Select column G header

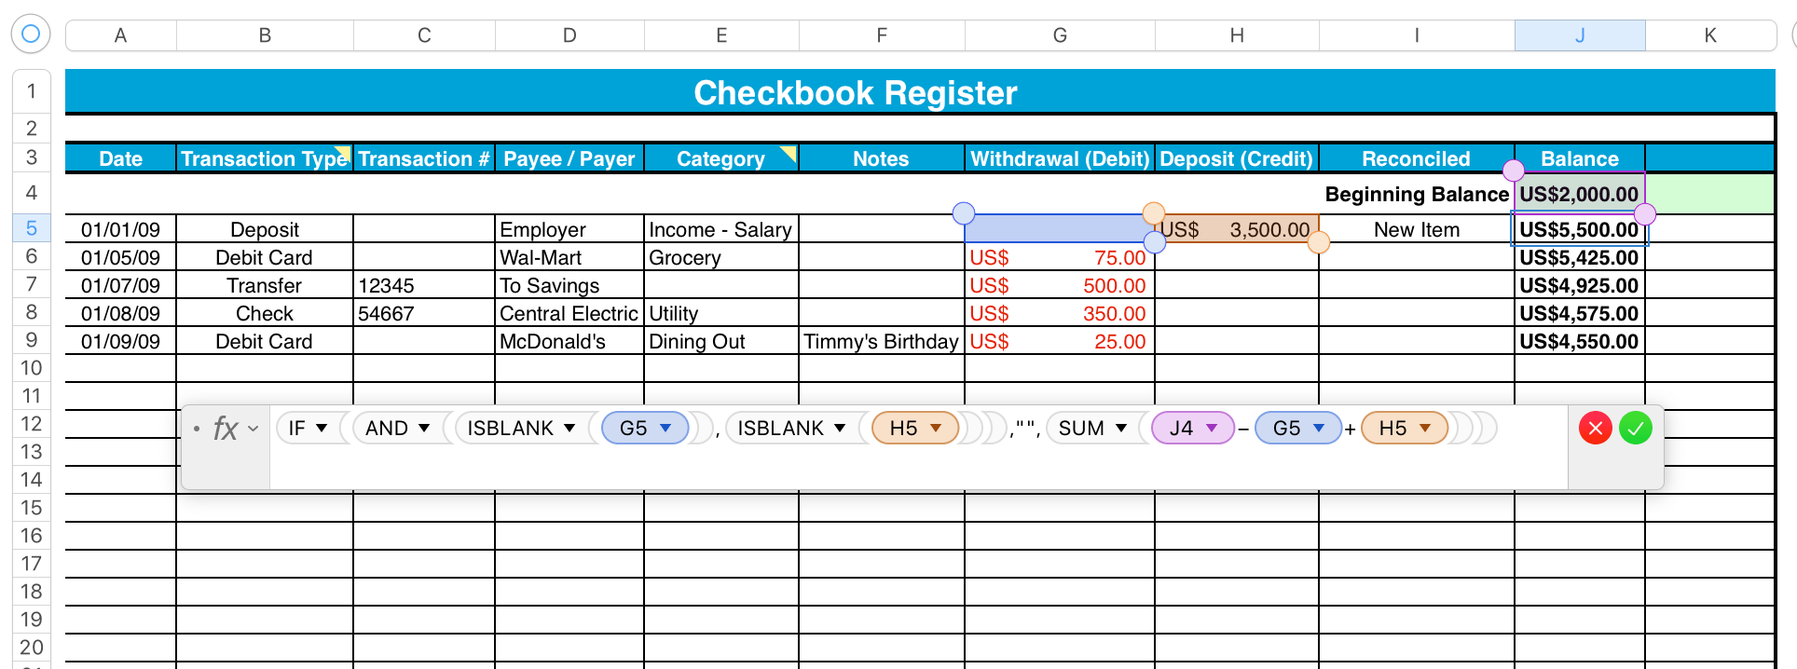click(1060, 35)
